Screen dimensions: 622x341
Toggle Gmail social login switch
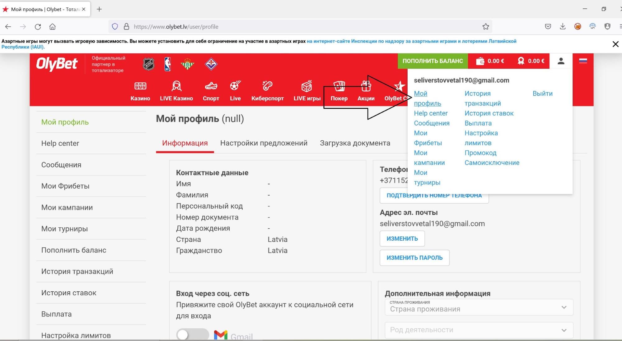coord(193,334)
